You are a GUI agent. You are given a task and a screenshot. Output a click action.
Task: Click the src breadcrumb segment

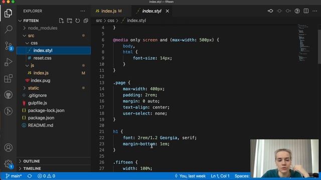tap(99, 20)
